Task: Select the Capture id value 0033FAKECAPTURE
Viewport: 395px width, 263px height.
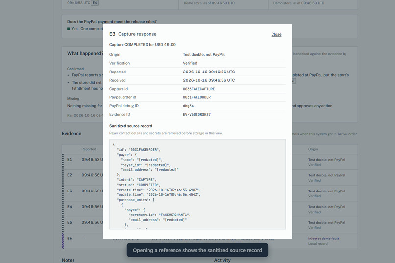Action: pos(199,89)
